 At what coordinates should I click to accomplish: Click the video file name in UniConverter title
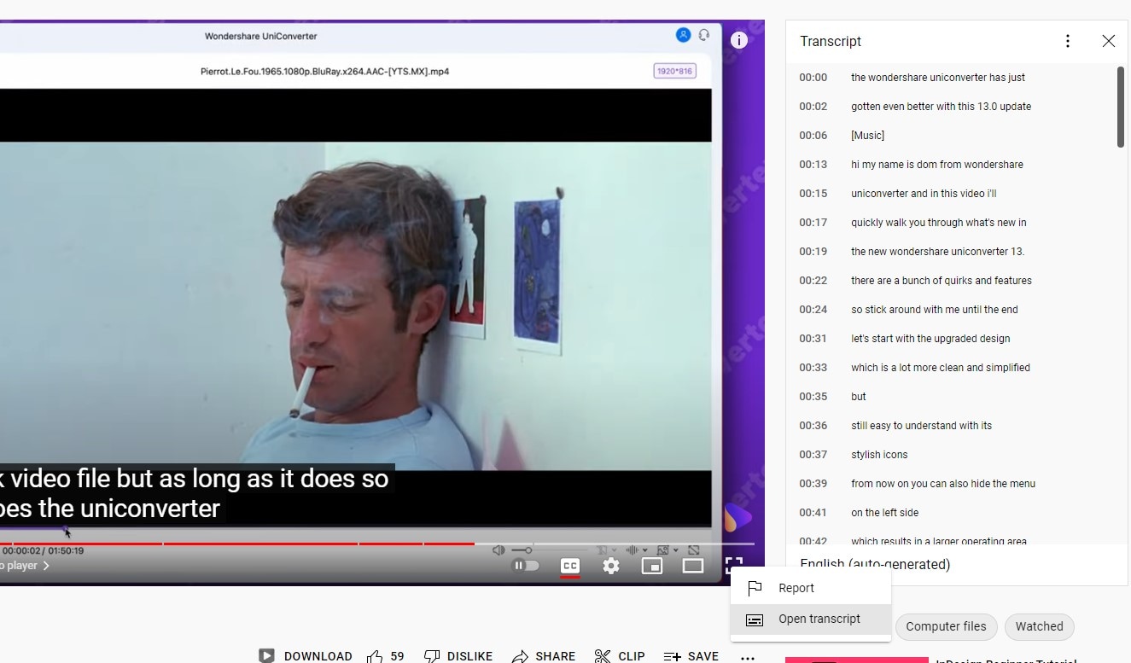[324, 72]
